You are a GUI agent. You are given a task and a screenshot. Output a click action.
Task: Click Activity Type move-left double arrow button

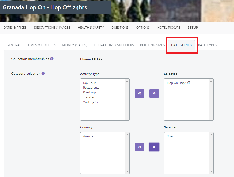[x=139, y=93]
